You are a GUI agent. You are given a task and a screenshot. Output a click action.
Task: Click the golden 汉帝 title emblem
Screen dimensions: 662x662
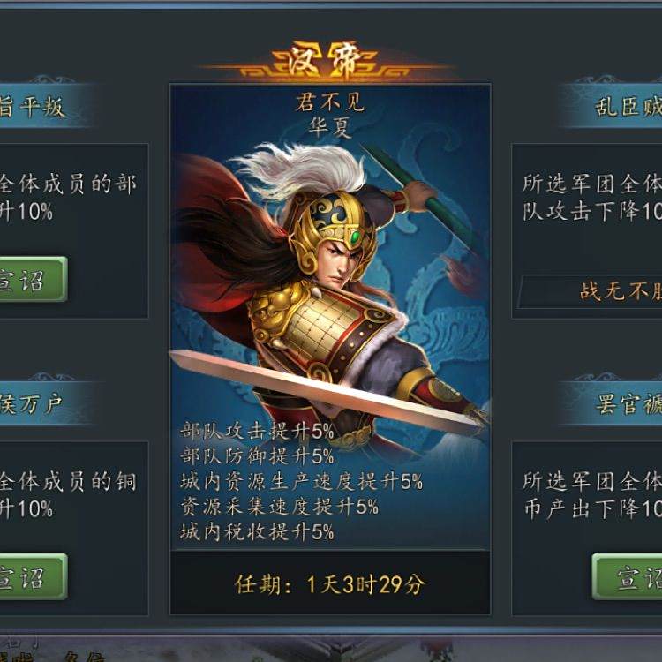pos(325,60)
